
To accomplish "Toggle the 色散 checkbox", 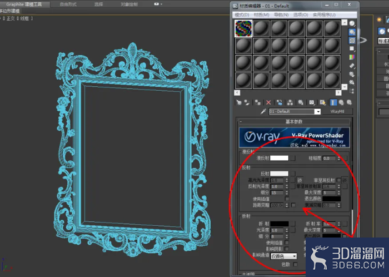I will 295,264.
